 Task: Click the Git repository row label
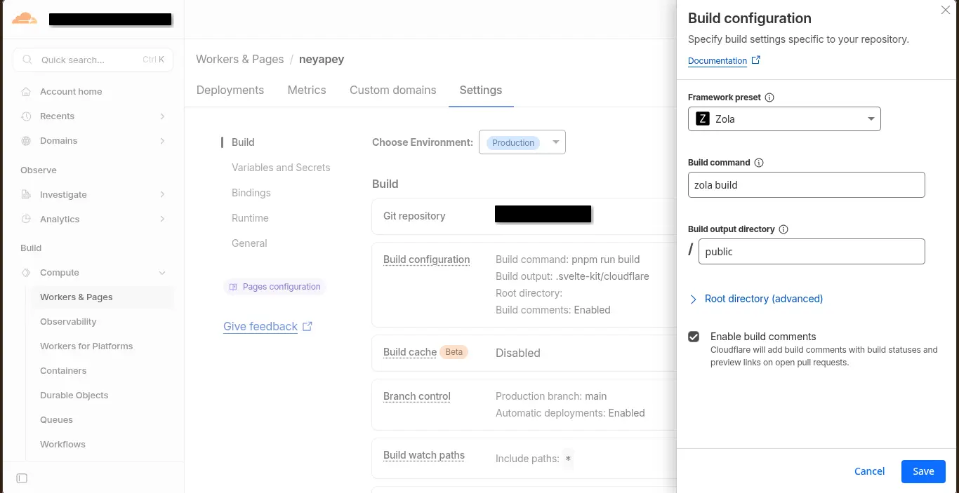pyautogui.click(x=414, y=216)
